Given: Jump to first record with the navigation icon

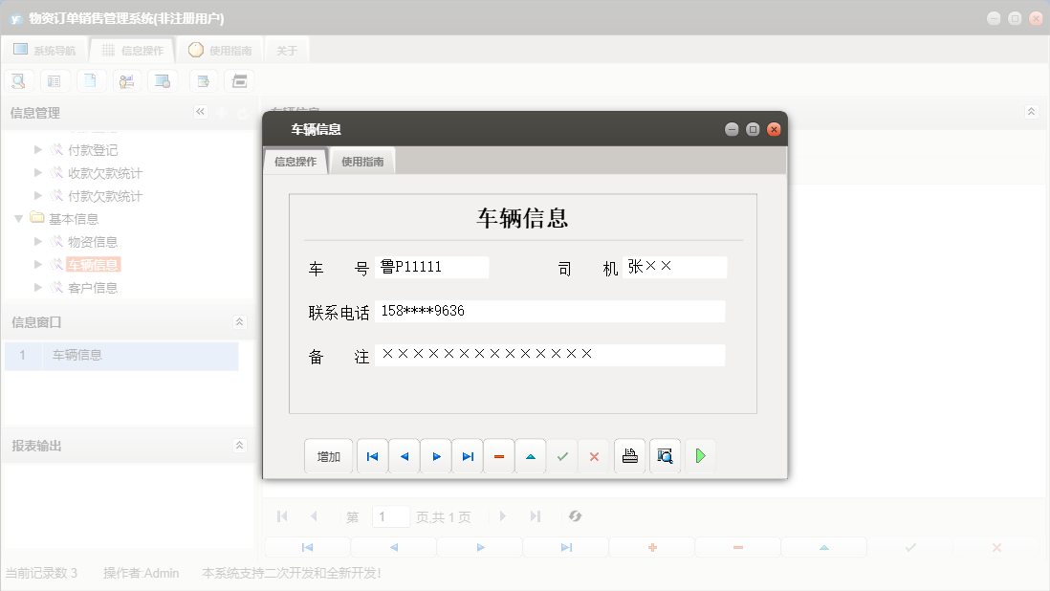Looking at the screenshot, I should [372, 456].
